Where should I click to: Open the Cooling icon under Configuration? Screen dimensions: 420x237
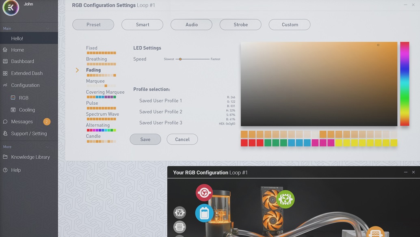click(x=13, y=110)
